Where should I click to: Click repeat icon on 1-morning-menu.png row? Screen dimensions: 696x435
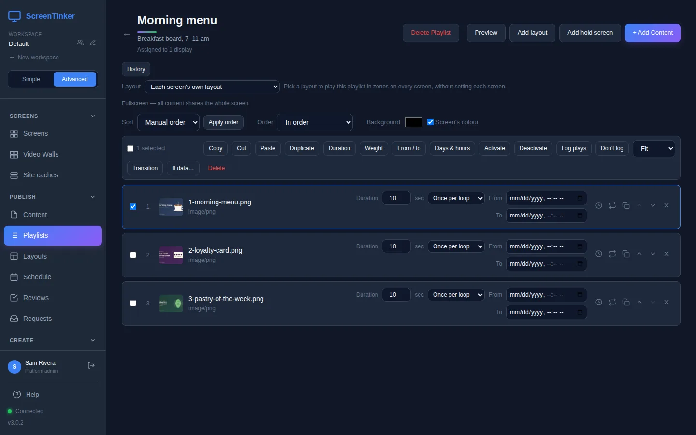pos(612,205)
